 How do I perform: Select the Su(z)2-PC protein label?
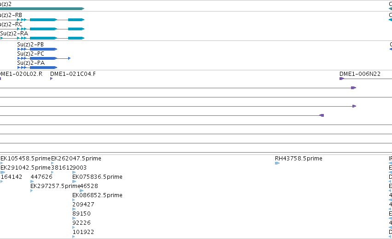30,54
